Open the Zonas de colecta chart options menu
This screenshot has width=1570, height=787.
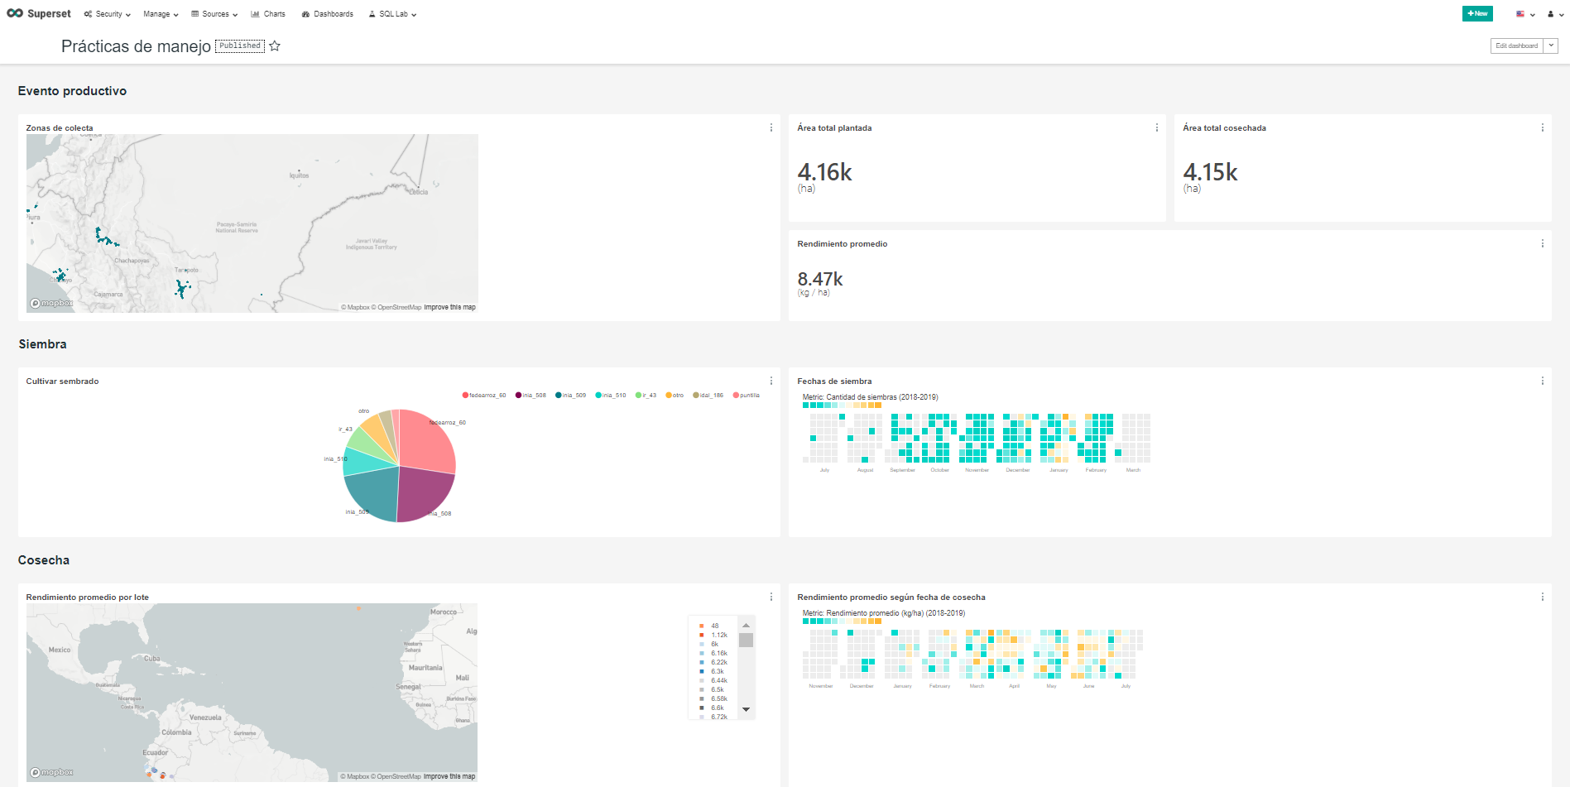(771, 127)
